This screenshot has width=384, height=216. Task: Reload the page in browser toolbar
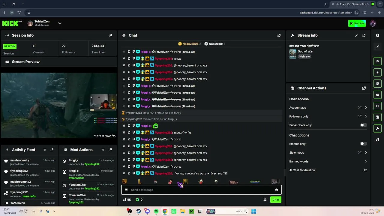coord(365,13)
